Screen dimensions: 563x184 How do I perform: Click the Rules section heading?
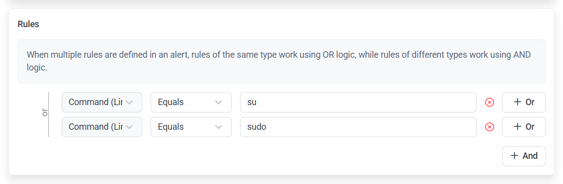click(x=28, y=24)
